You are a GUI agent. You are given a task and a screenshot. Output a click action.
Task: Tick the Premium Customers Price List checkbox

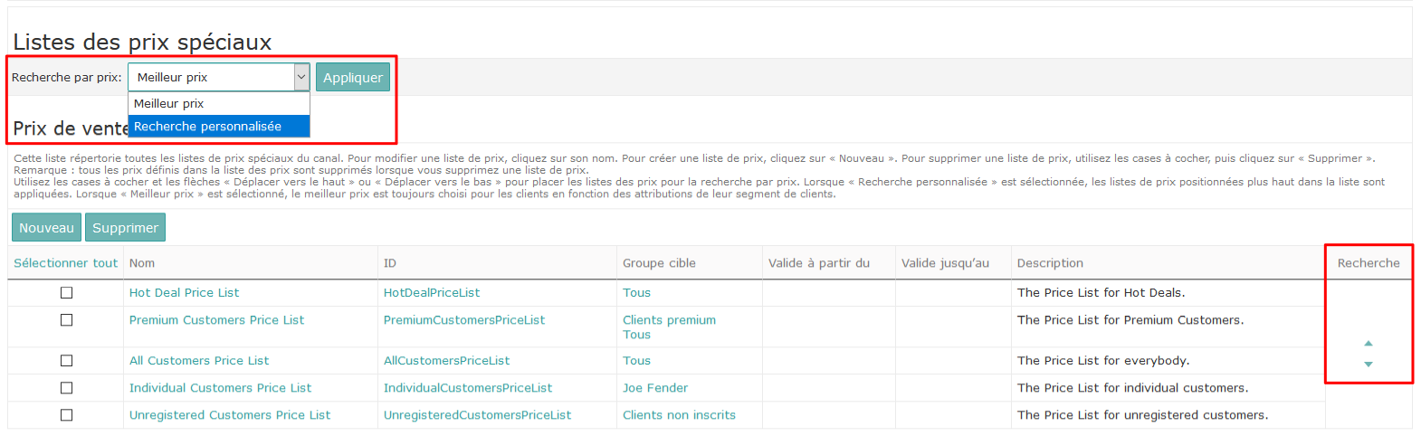pyautogui.click(x=66, y=320)
